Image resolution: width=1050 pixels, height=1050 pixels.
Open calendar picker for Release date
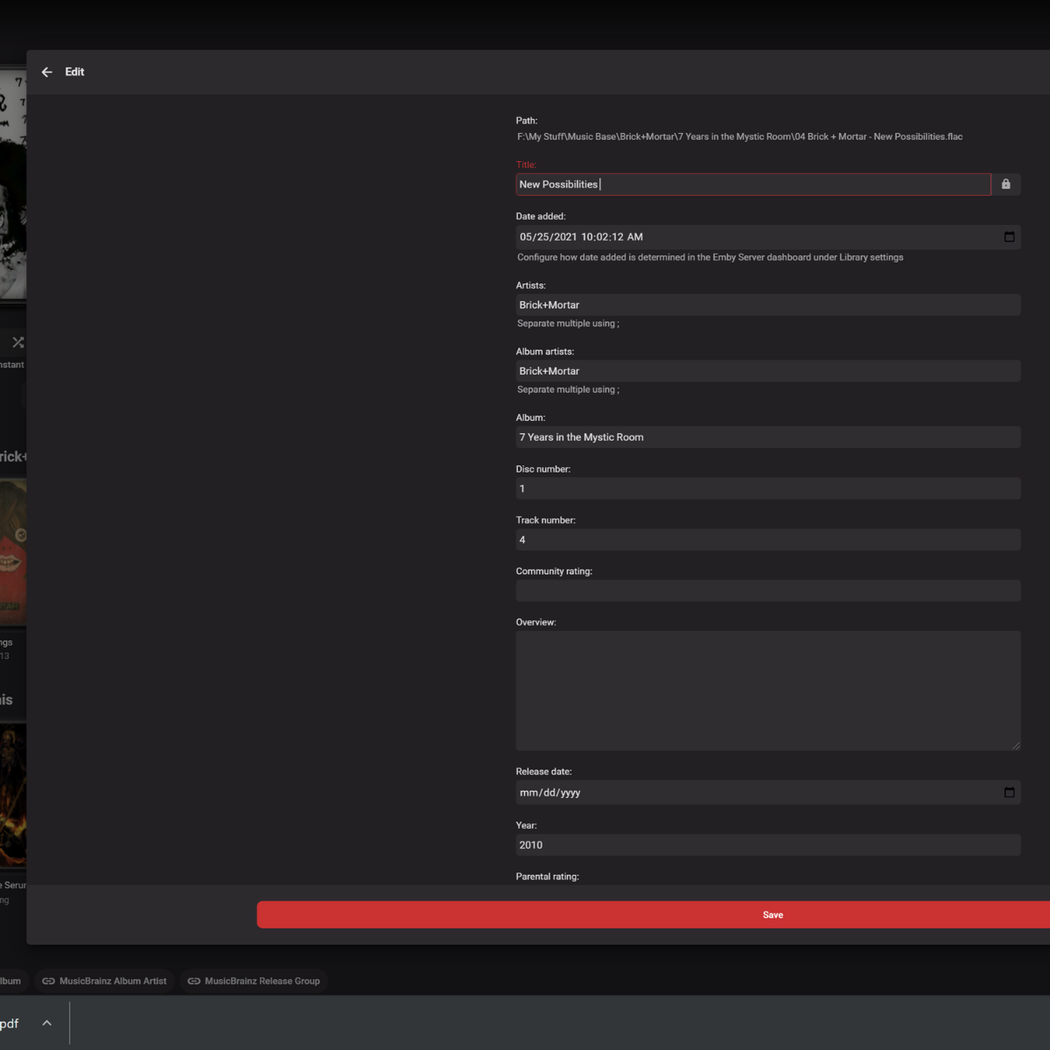tap(1009, 793)
